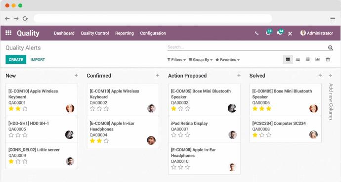Open the debug tools icon in header

click(x=290, y=34)
